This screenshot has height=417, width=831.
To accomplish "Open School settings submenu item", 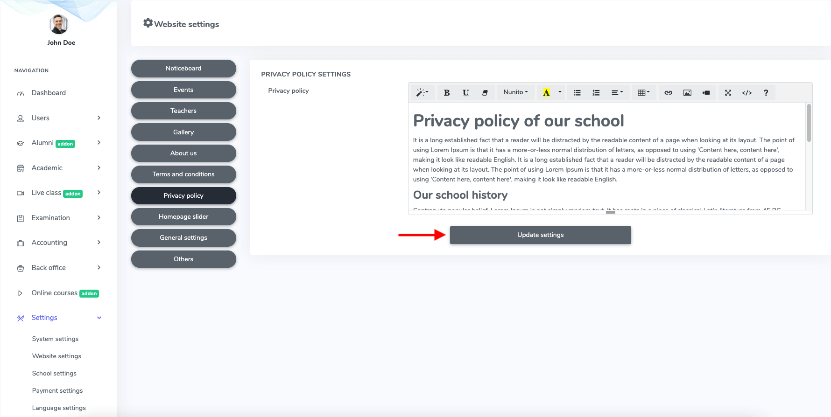I will coord(54,374).
